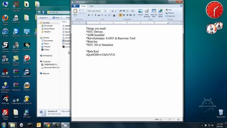
Task: Click the Explorer Forward button
Action: pos(43,12)
